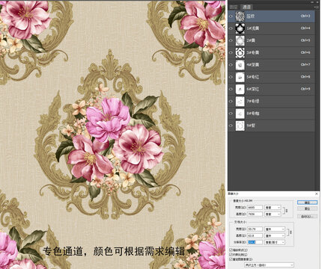Toggle the Scale Styles checkbox
The height and width of the screenshot is (269, 322).
(x=231, y=250)
